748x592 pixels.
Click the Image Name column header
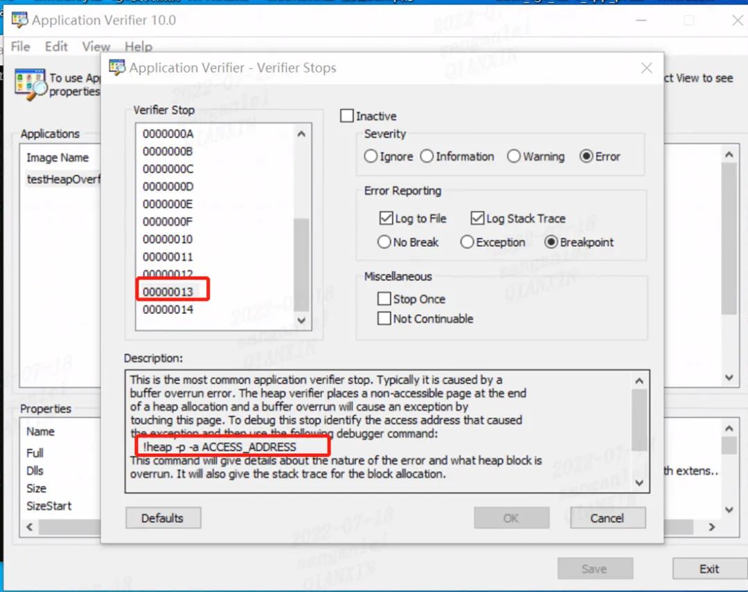coord(57,158)
